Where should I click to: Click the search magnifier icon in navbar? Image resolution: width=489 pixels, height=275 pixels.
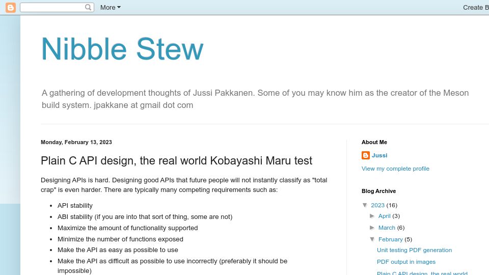(x=88, y=7)
